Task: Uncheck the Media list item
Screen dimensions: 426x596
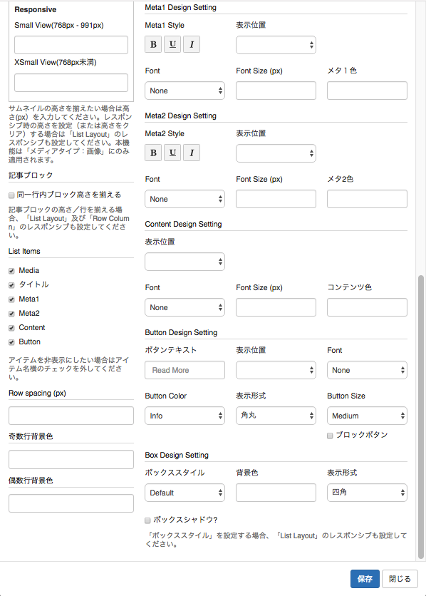Action: click(11, 271)
